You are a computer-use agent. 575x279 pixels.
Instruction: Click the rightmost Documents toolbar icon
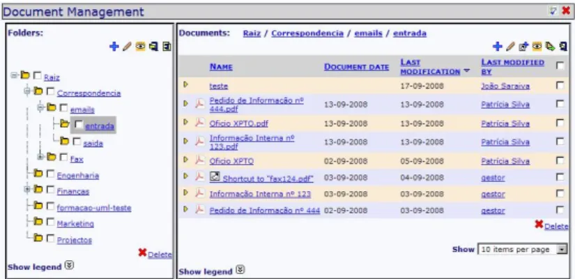563,46
